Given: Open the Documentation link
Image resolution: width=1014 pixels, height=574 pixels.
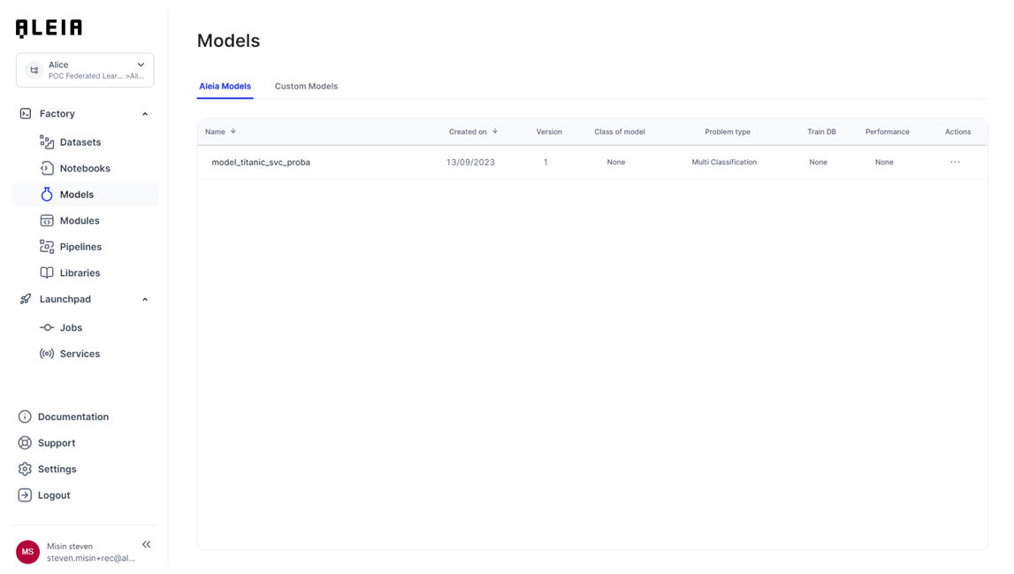Looking at the screenshot, I should click(x=72, y=417).
